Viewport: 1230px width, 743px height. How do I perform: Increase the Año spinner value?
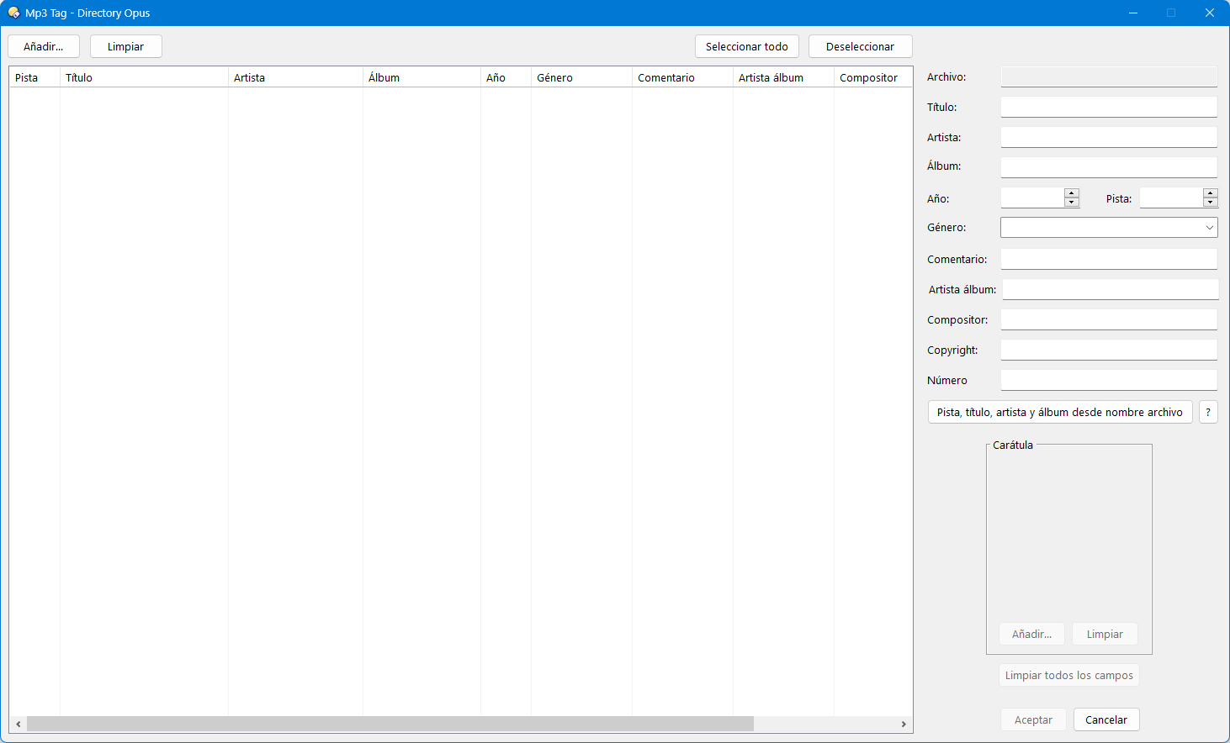coord(1071,193)
